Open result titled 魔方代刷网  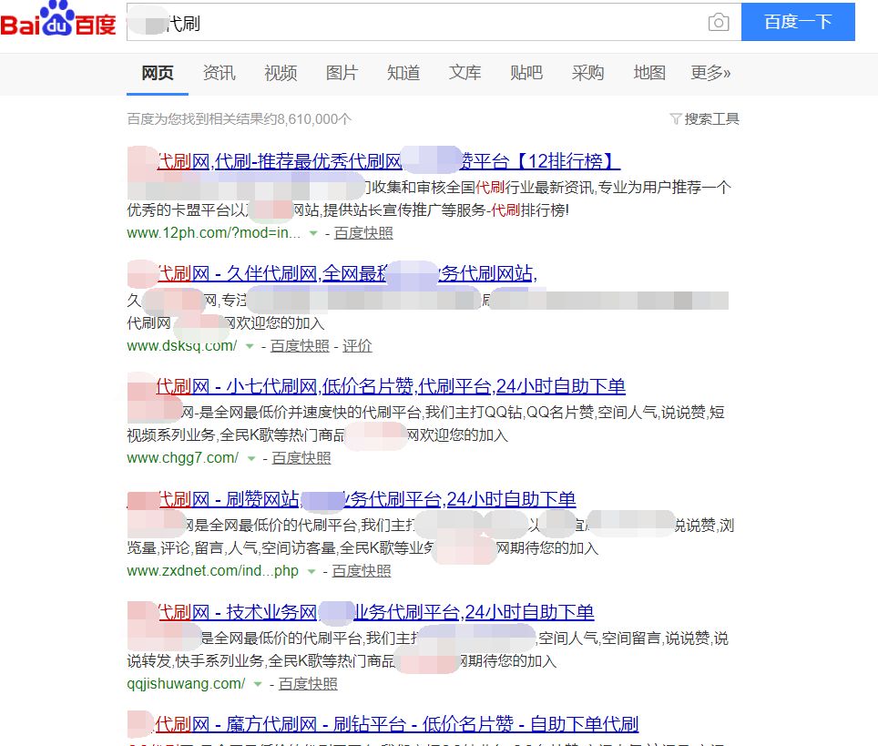pyautogui.click(x=383, y=724)
